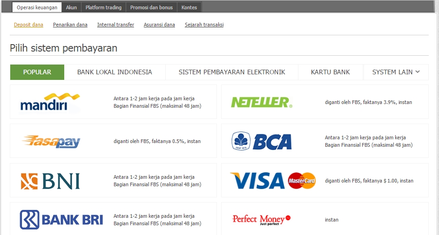This screenshot has width=439, height=235.
Task: Switch to the Akun tab
Action: [71, 7]
